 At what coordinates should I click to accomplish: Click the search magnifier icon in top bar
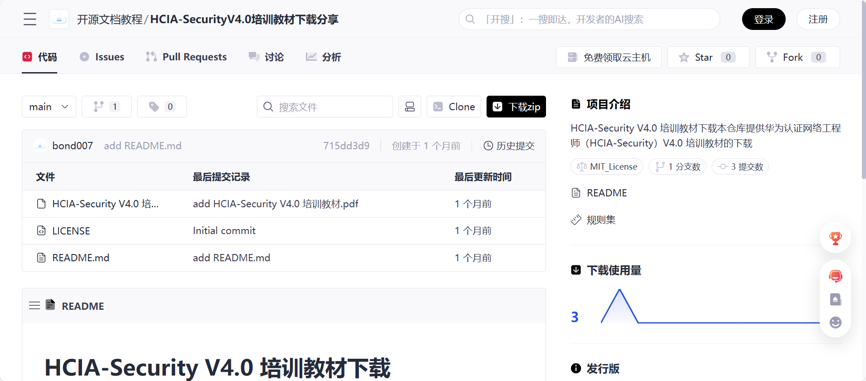point(470,19)
